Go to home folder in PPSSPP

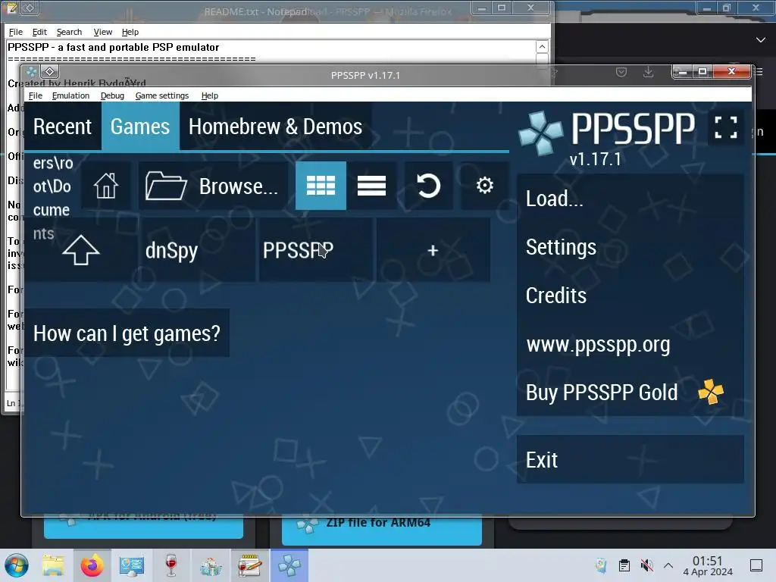[x=106, y=186]
